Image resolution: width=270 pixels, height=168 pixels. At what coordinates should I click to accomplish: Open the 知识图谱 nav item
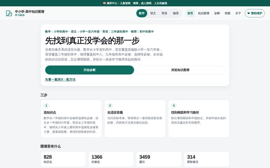[204, 13]
